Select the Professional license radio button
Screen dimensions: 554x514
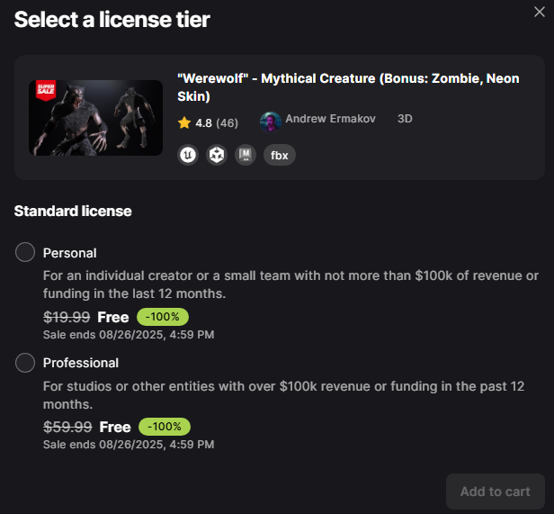point(25,363)
